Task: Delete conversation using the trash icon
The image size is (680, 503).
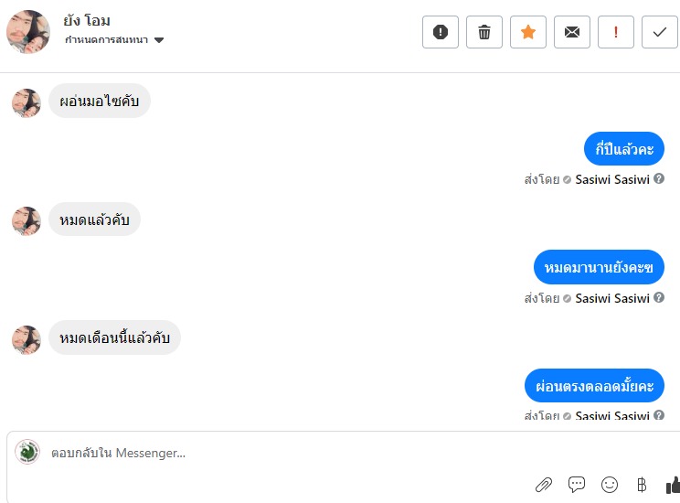Action: pos(484,32)
